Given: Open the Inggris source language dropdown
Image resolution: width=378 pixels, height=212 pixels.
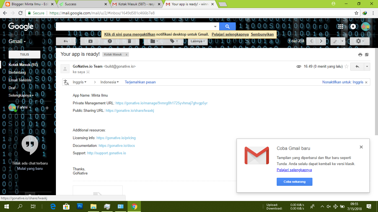Looking at the screenshot, I should point(80,82).
